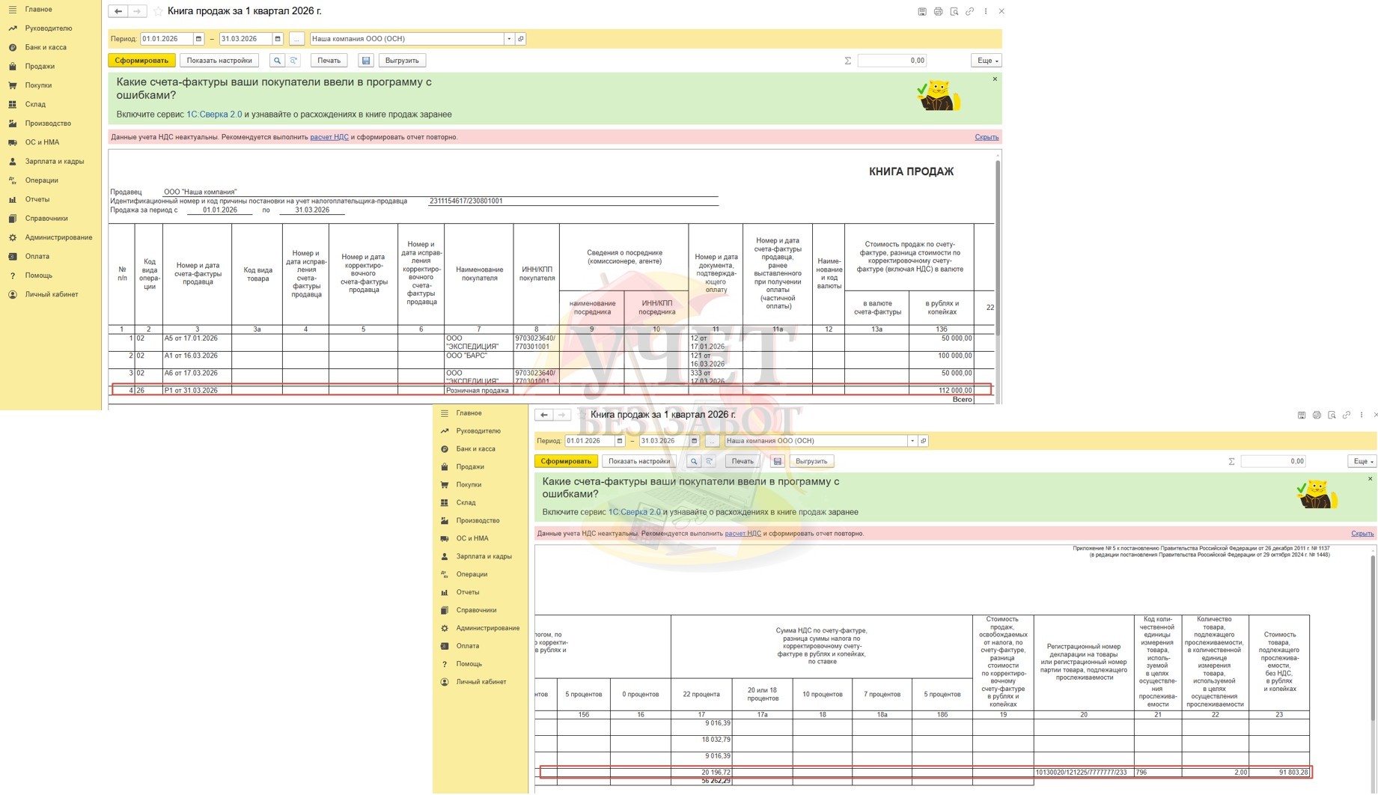Click the sigma sum icon in top toolbar
The height and width of the screenshot is (795, 1378).
click(847, 61)
